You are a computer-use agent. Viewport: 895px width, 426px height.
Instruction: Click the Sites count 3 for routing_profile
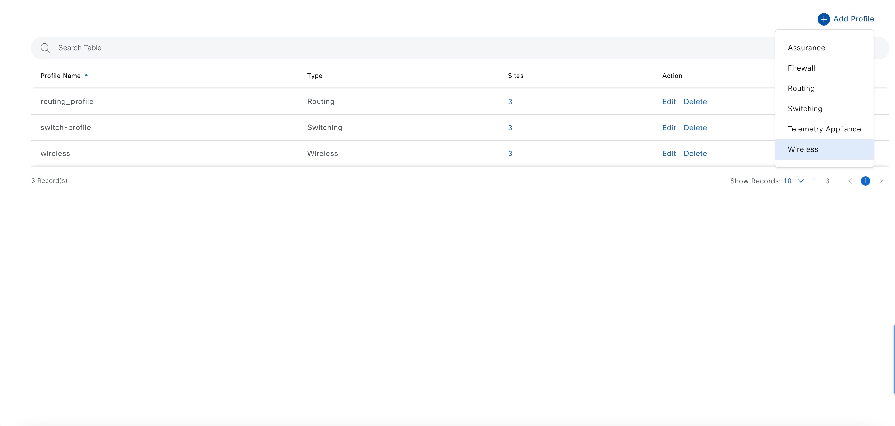pyautogui.click(x=510, y=101)
